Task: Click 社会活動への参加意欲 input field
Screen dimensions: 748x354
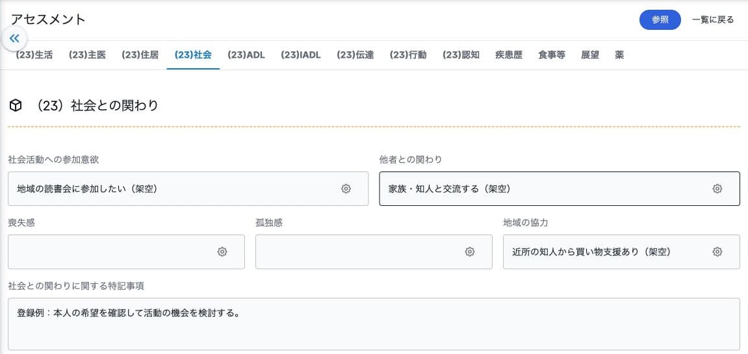Action: [188, 189]
